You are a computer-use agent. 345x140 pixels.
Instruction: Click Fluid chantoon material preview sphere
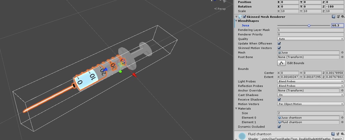pos(242,136)
